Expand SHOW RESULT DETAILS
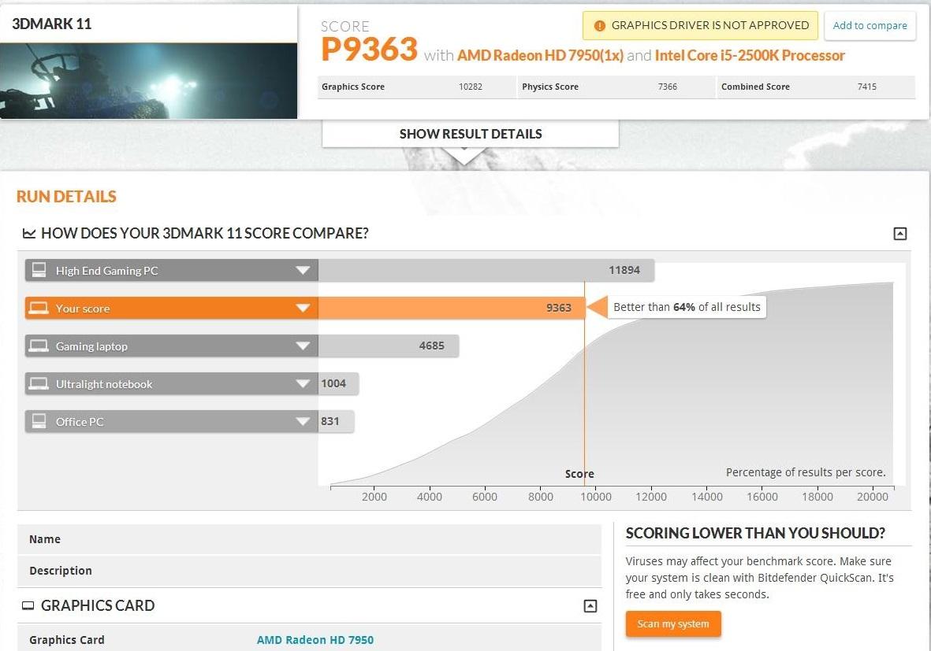This screenshot has width=931, height=651. coord(471,134)
